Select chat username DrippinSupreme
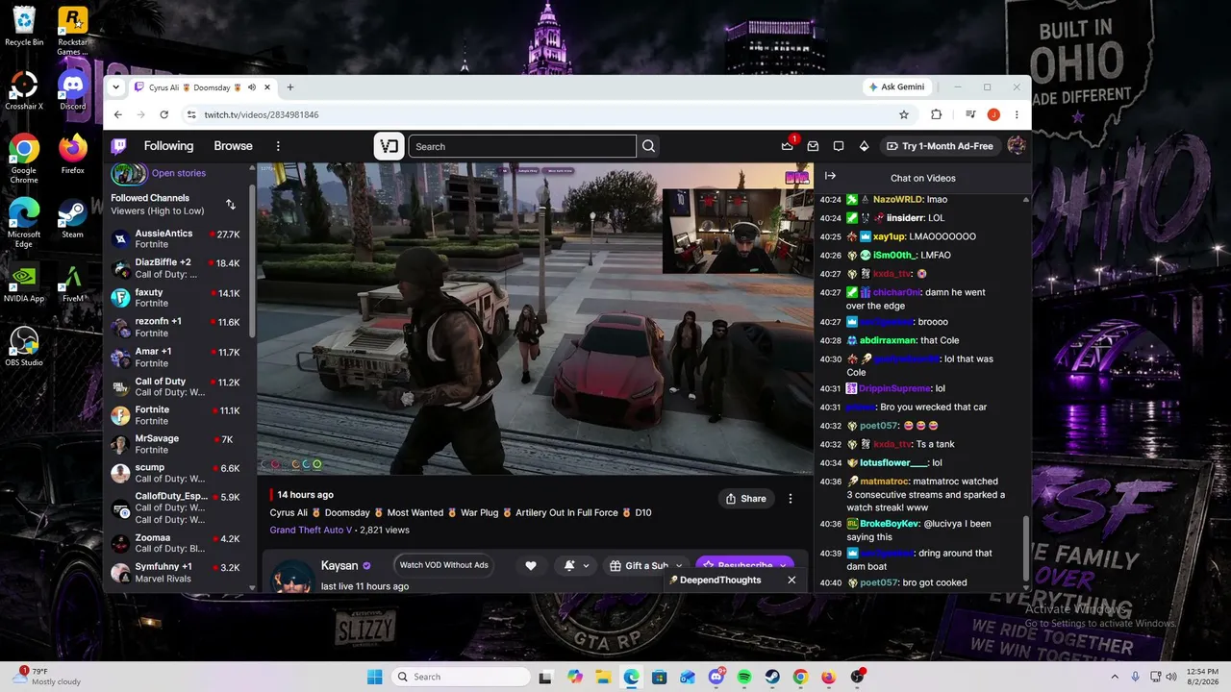The height and width of the screenshot is (692, 1231). [895, 388]
